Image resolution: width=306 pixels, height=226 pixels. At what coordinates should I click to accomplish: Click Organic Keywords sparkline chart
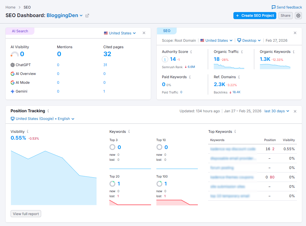[275, 67]
